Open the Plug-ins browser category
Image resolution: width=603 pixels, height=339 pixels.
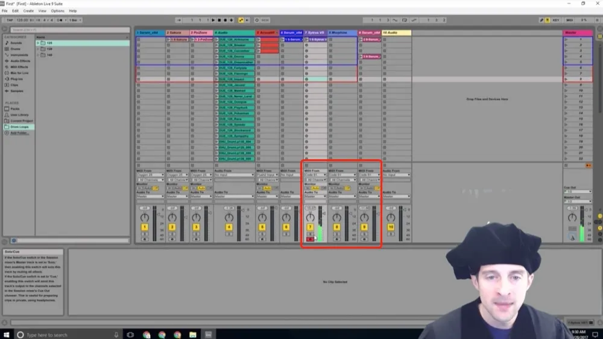pyautogui.click(x=16, y=79)
